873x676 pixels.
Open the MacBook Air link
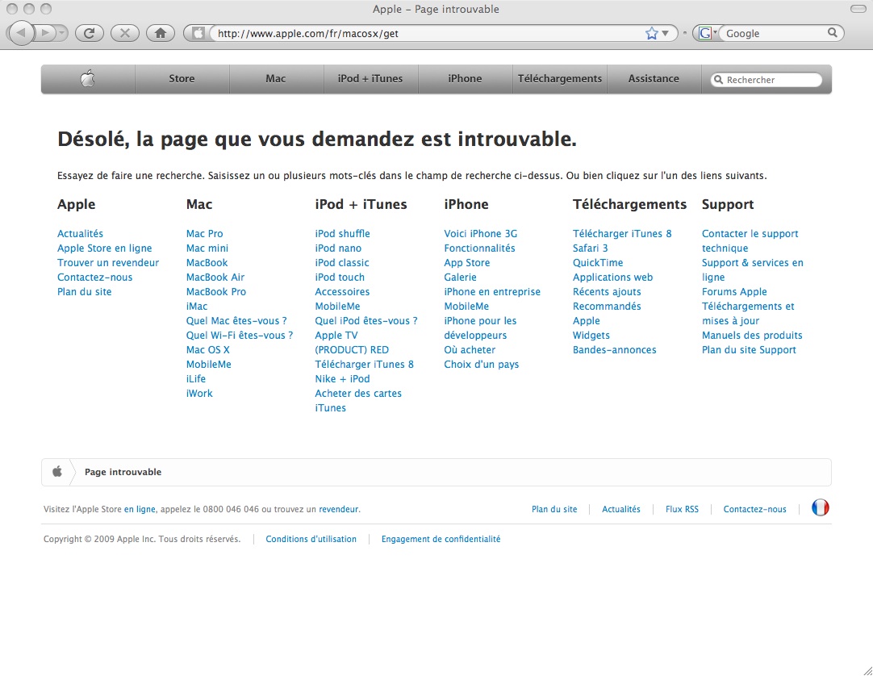[x=215, y=277]
